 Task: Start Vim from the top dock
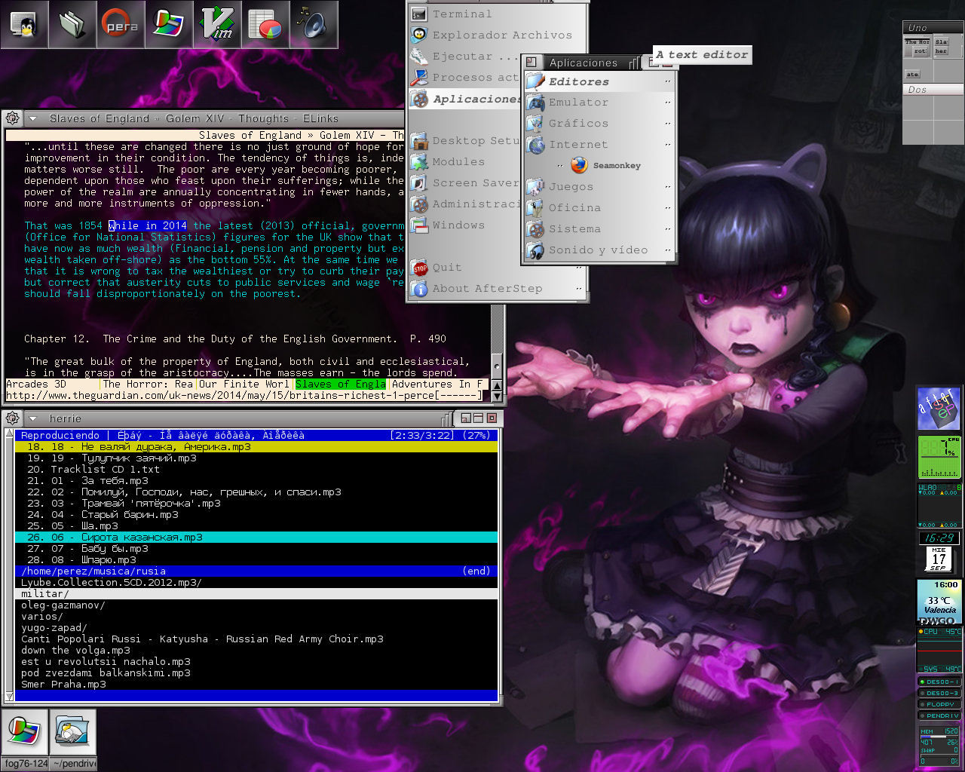pos(217,24)
